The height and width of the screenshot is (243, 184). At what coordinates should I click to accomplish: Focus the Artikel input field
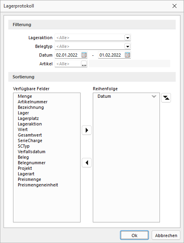coord(68,64)
